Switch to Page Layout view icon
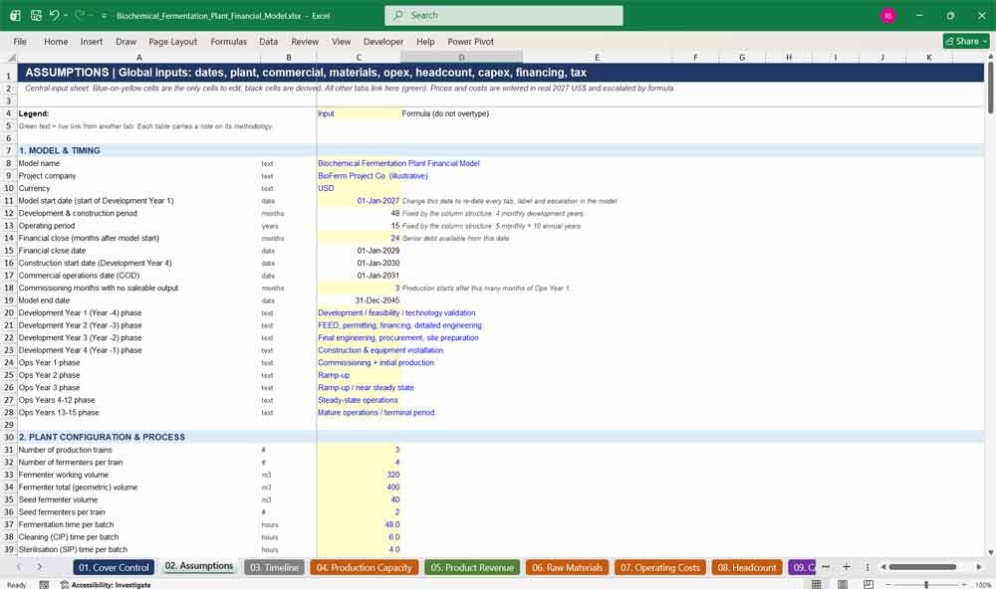Screen dimensions: 996x589 coord(843,584)
